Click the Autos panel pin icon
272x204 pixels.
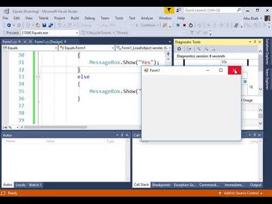click(x=122, y=135)
